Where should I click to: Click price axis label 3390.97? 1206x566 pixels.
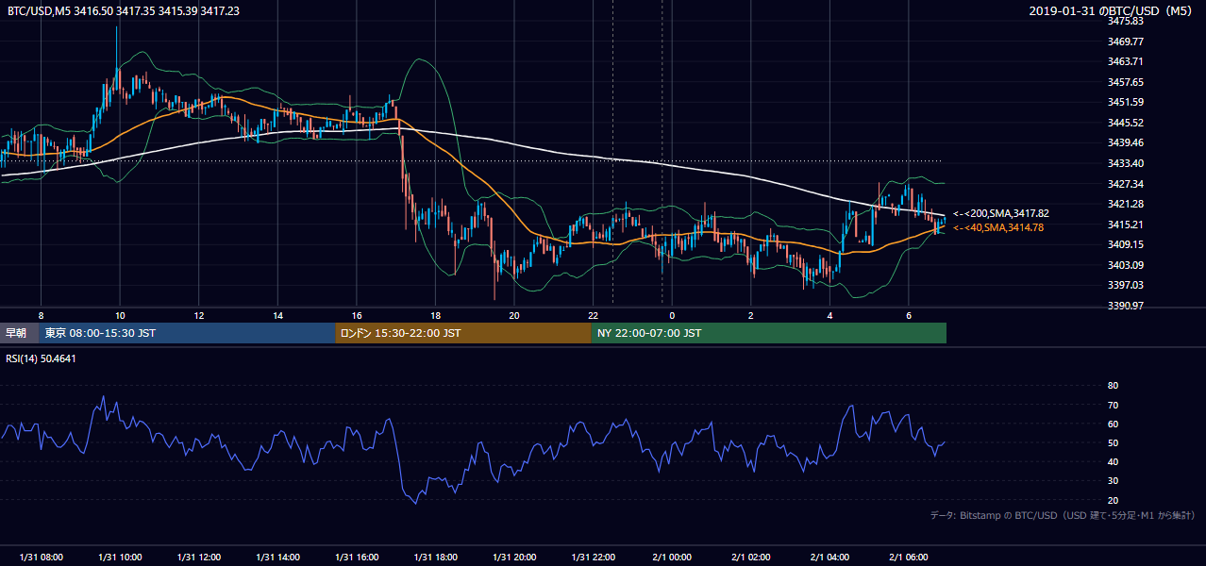[x=1127, y=306]
